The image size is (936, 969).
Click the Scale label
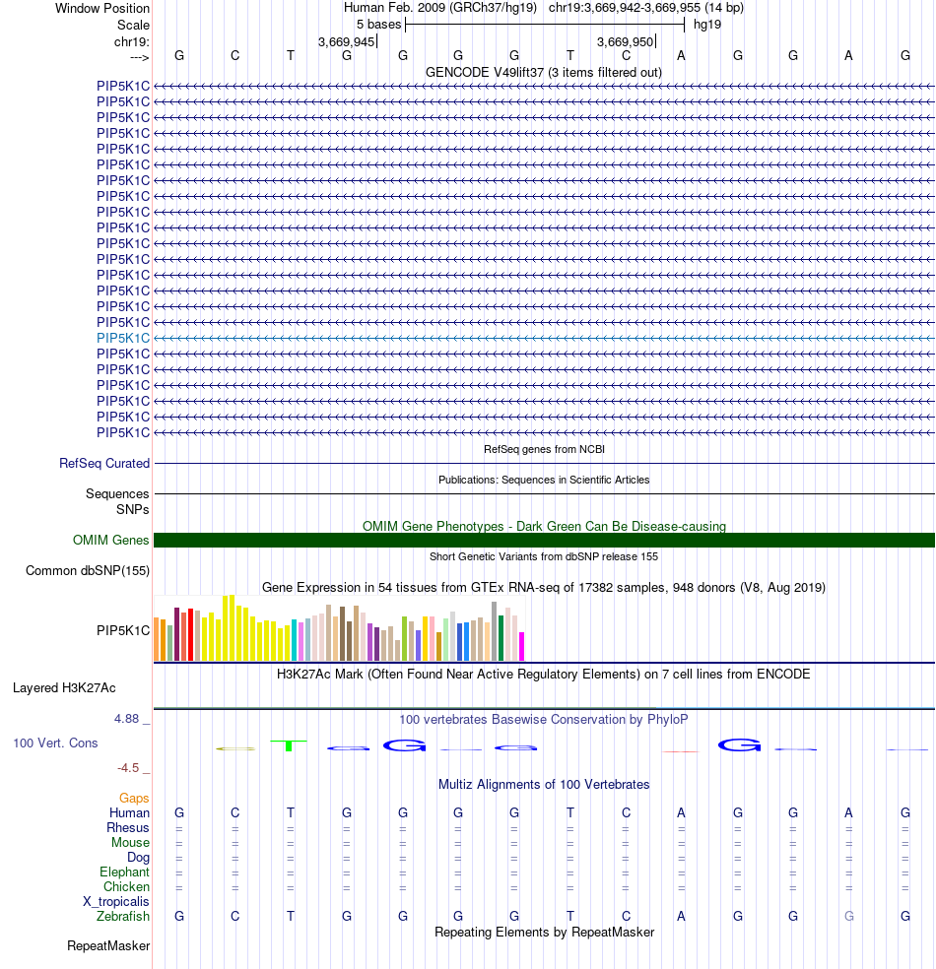click(x=134, y=25)
